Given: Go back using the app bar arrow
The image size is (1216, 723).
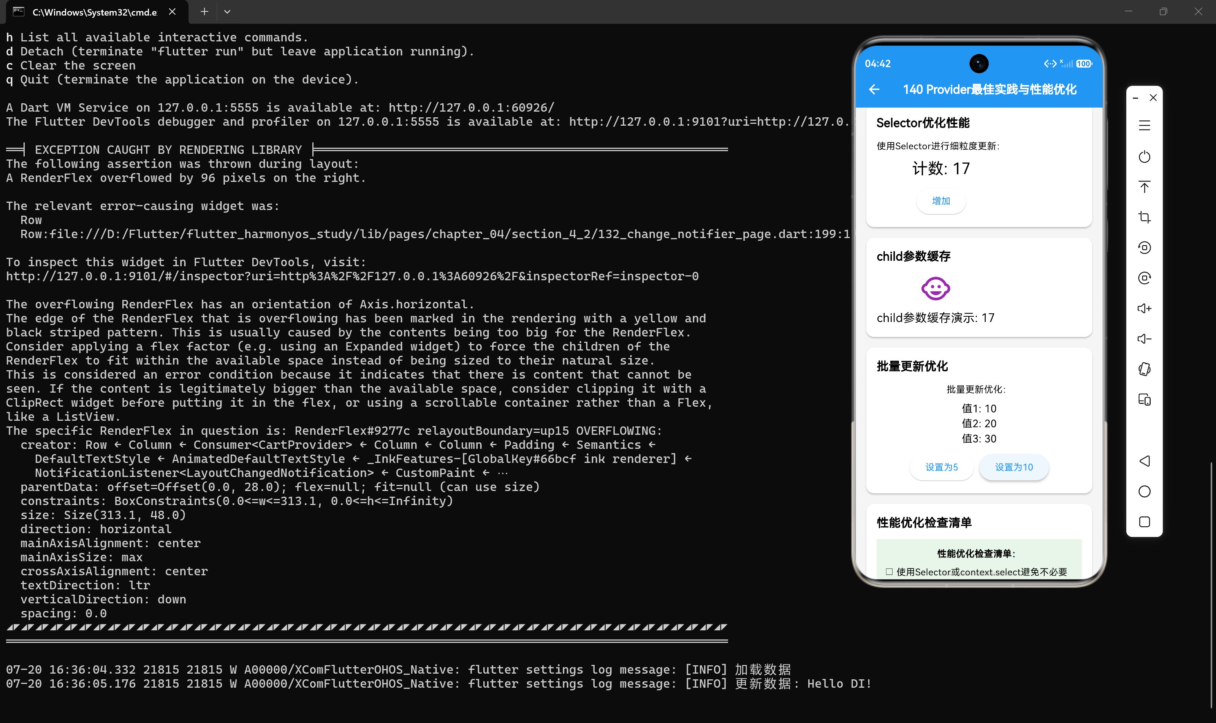Looking at the screenshot, I should click(x=874, y=89).
